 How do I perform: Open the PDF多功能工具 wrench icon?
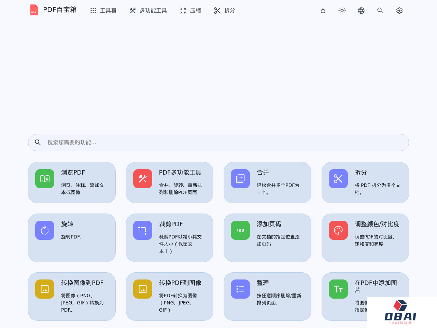click(142, 178)
